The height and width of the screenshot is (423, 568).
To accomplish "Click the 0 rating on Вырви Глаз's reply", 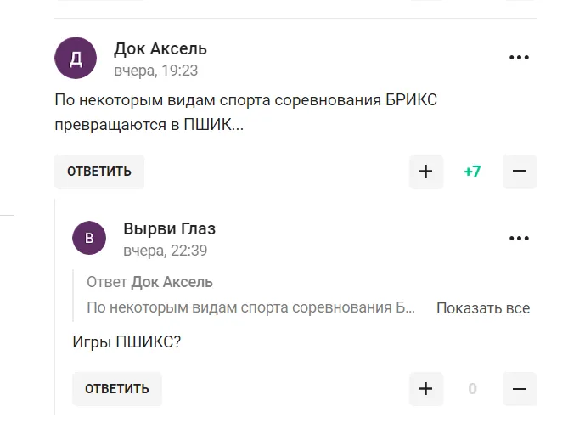I will tap(472, 389).
